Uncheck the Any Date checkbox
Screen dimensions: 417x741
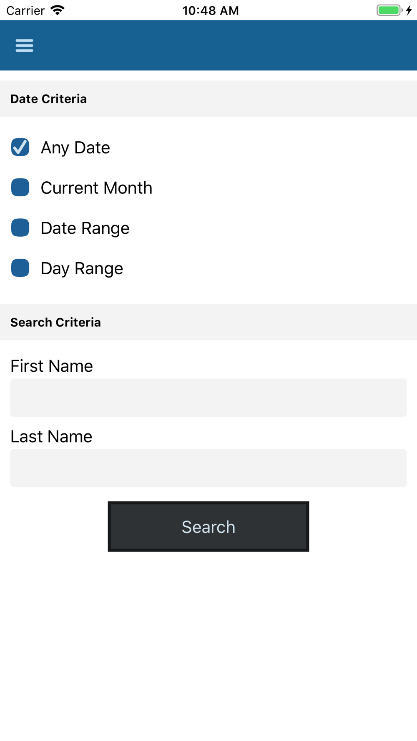click(x=20, y=147)
